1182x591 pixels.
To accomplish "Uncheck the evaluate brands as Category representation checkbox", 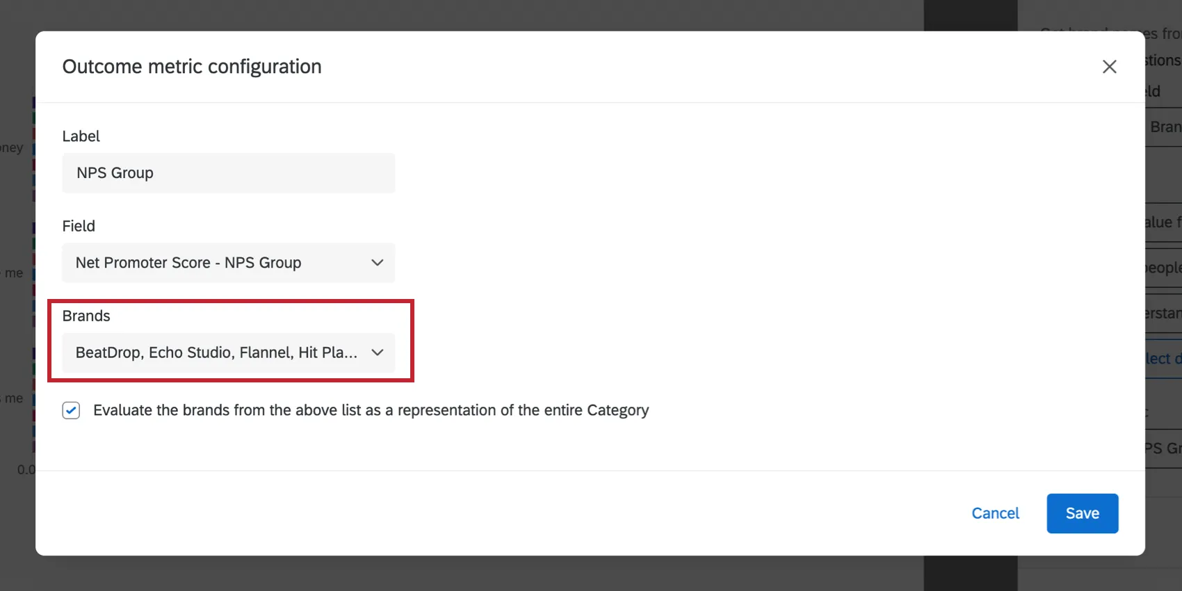I will pos(71,411).
